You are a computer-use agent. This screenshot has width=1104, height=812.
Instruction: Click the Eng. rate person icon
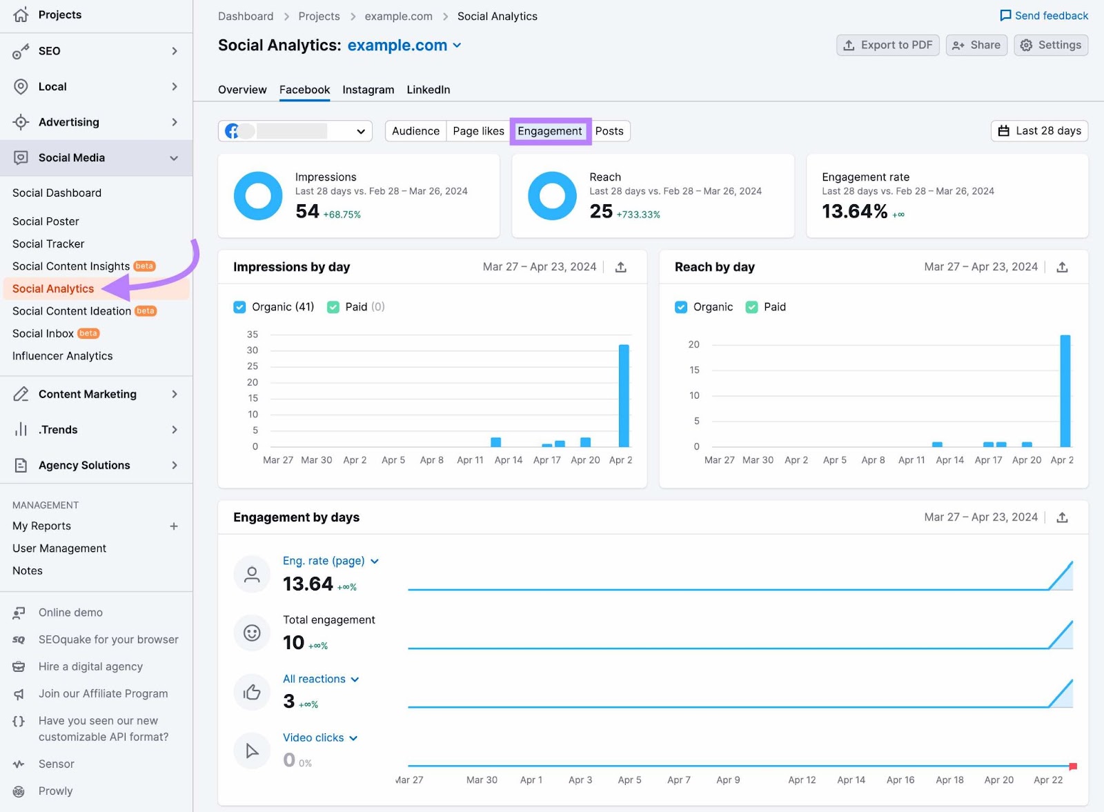click(252, 574)
